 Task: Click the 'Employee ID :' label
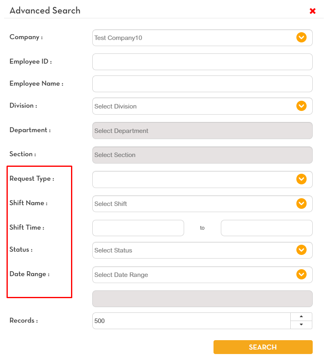[31, 61]
